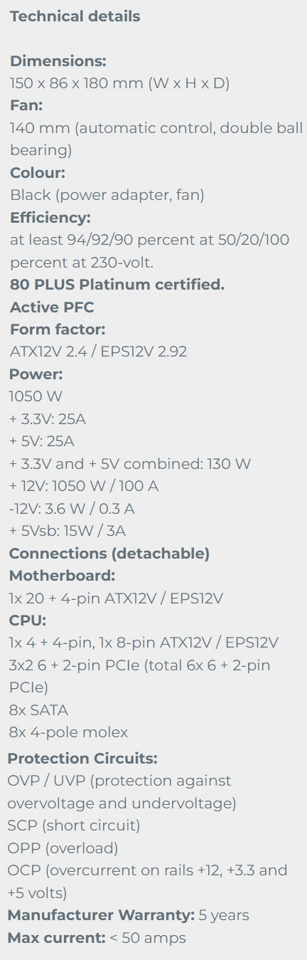Viewport: 307px width, 960px height.
Task: Click the Efficiency label
Action: [50, 218]
